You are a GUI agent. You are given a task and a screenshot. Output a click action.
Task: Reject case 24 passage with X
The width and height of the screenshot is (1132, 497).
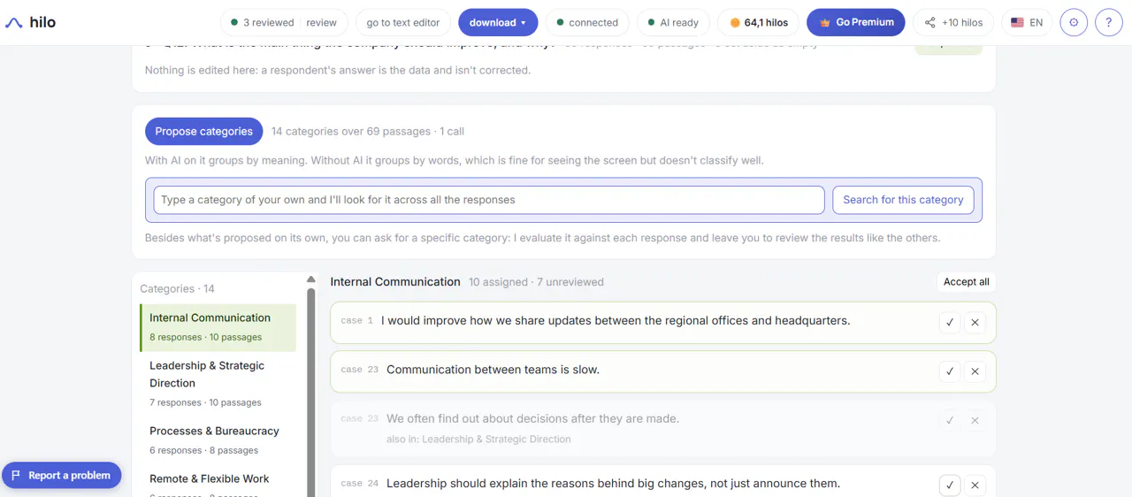[975, 486]
